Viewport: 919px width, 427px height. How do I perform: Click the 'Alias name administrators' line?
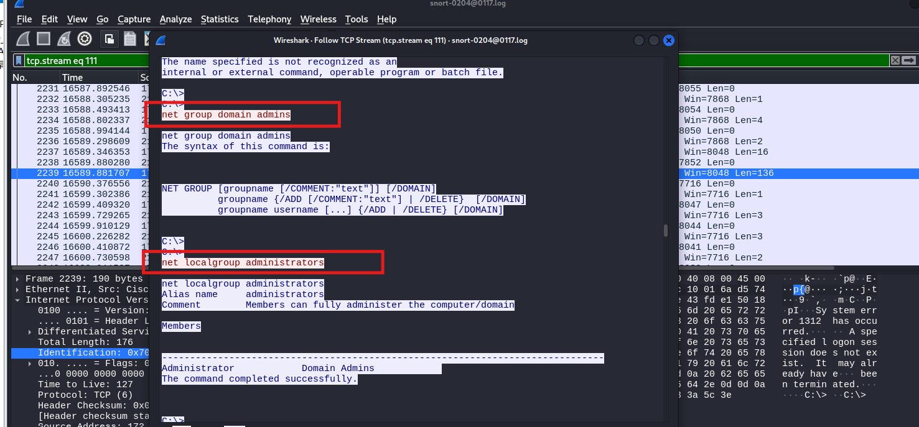[243, 295]
